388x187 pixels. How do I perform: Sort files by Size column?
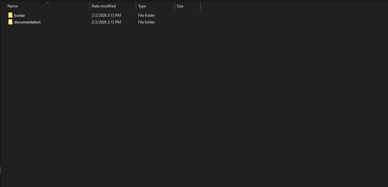click(180, 6)
